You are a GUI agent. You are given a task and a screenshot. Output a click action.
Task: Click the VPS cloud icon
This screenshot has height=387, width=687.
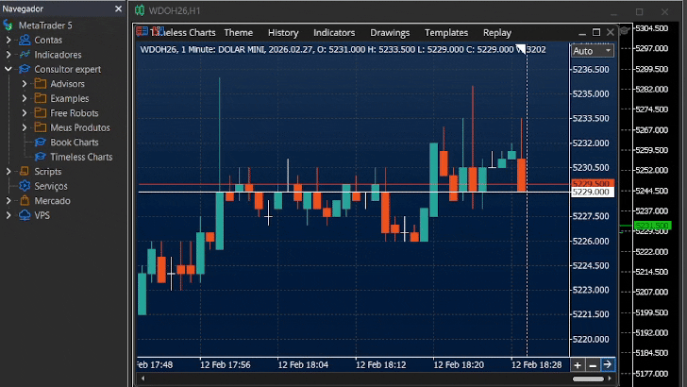[x=25, y=215]
